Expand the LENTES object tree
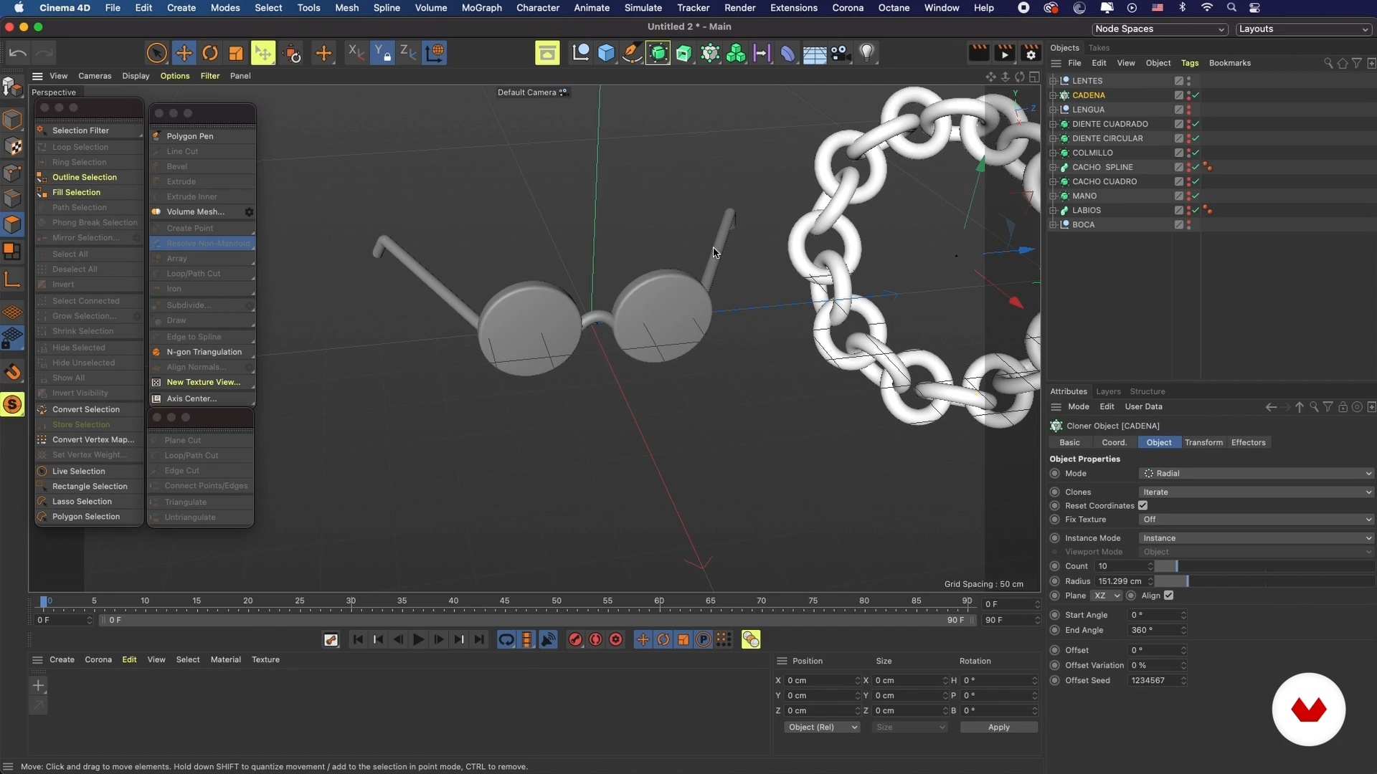This screenshot has height=774, width=1377. pyautogui.click(x=1053, y=81)
